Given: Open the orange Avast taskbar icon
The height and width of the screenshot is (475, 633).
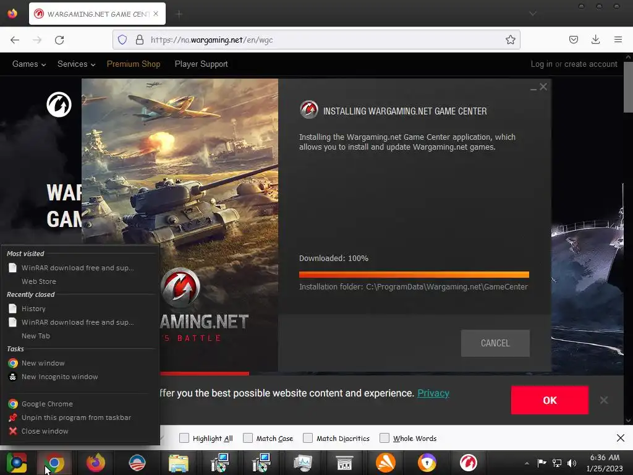Looking at the screenshot, I should tap(386, 463).
